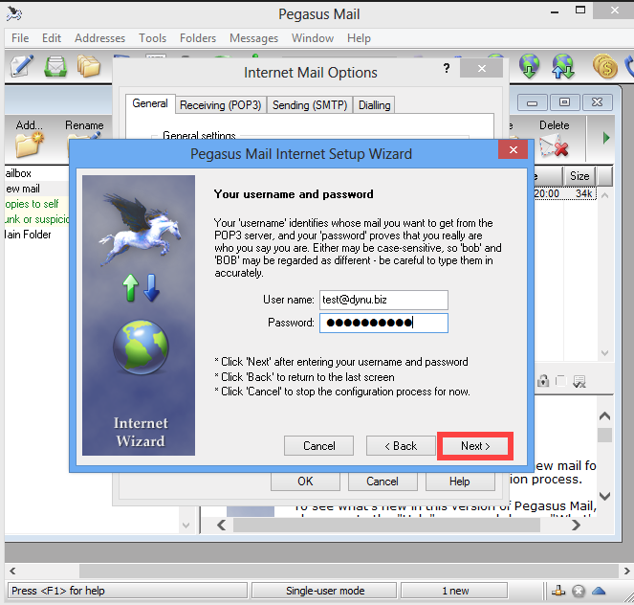
Task: Click the 34k size message row
Action: 564,193
